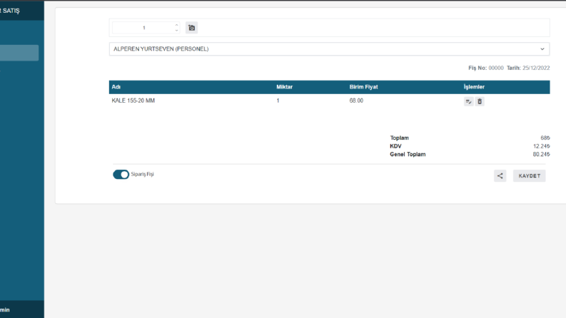Save the order with KAYDET

[529, 176]
